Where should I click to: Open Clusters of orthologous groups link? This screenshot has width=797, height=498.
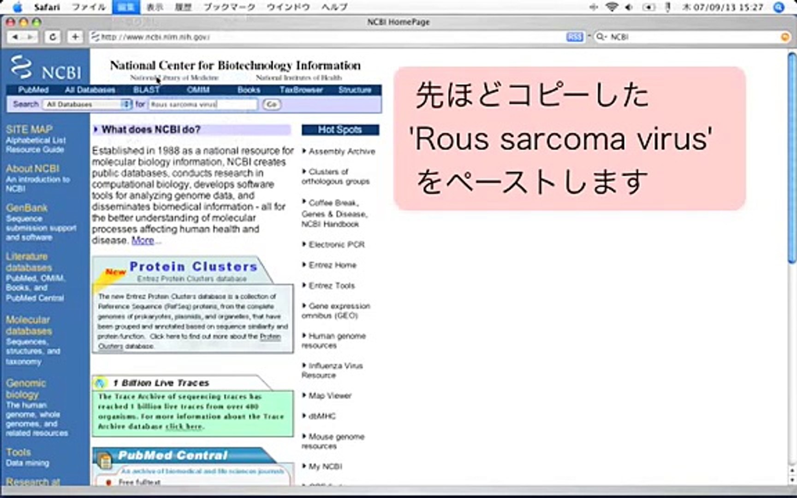(336, 177)
